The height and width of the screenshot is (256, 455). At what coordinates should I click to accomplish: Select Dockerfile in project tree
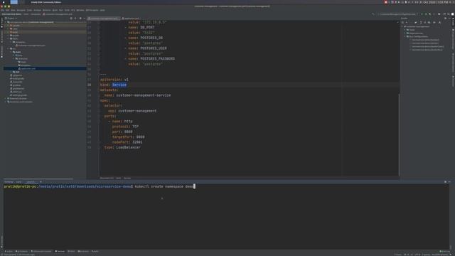(17, 82)
